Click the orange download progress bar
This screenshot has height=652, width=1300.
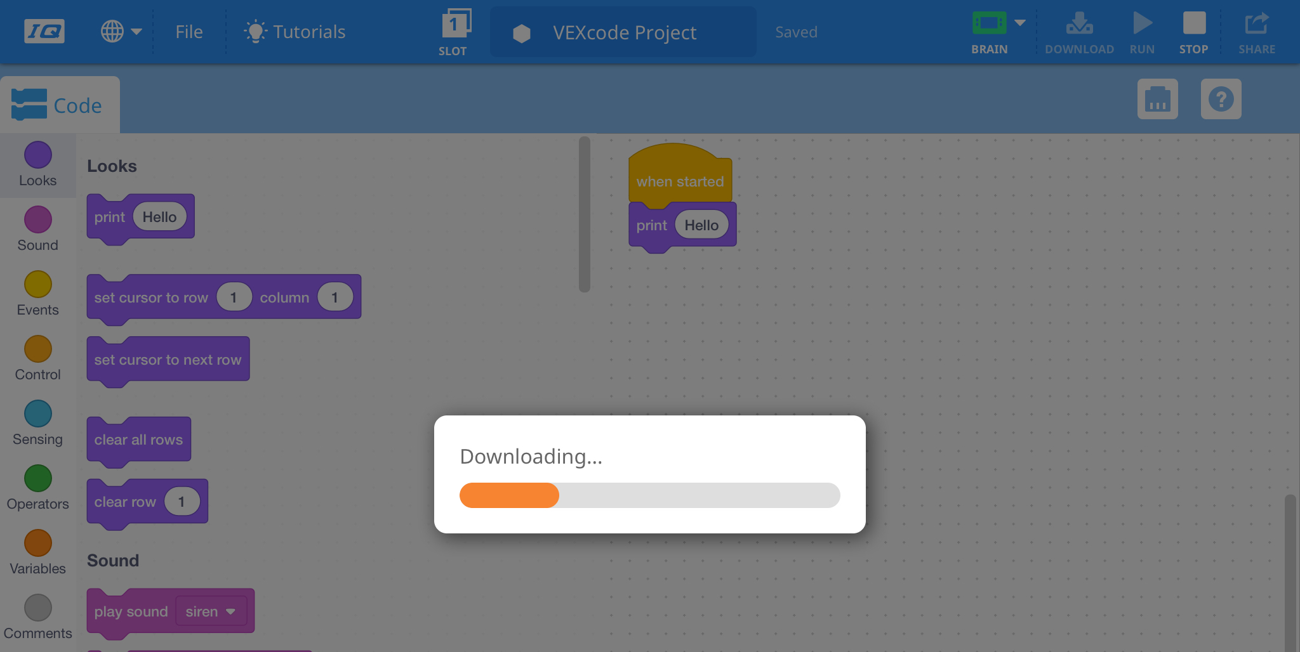point(508,495)
